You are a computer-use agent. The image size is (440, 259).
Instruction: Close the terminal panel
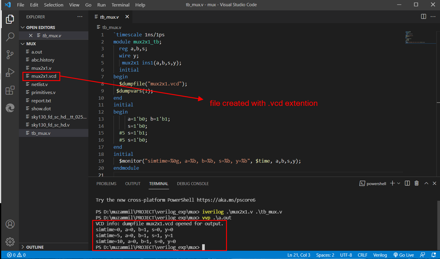coord(434,183)
